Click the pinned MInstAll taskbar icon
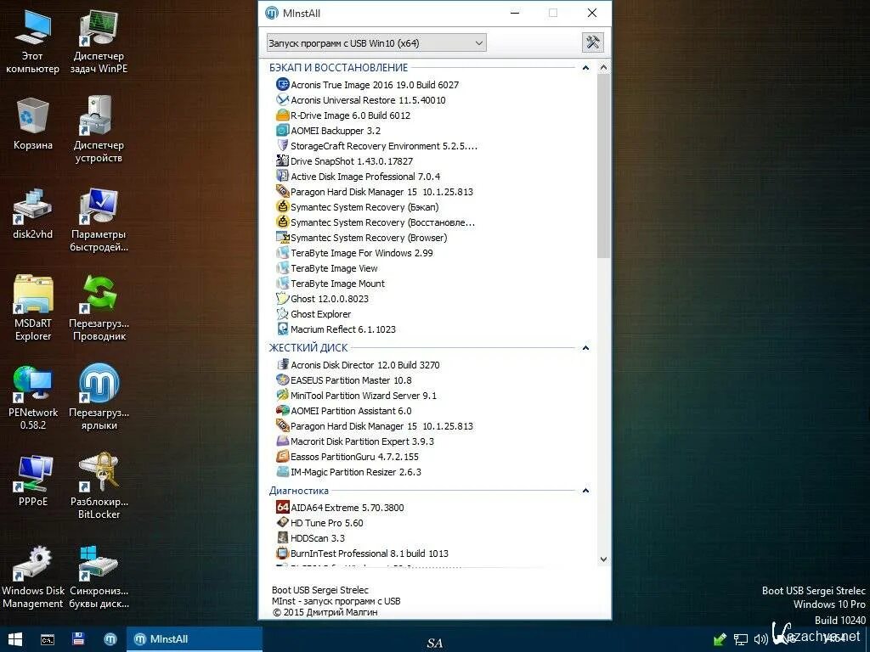Screen dimensions: 870x652 110,639
